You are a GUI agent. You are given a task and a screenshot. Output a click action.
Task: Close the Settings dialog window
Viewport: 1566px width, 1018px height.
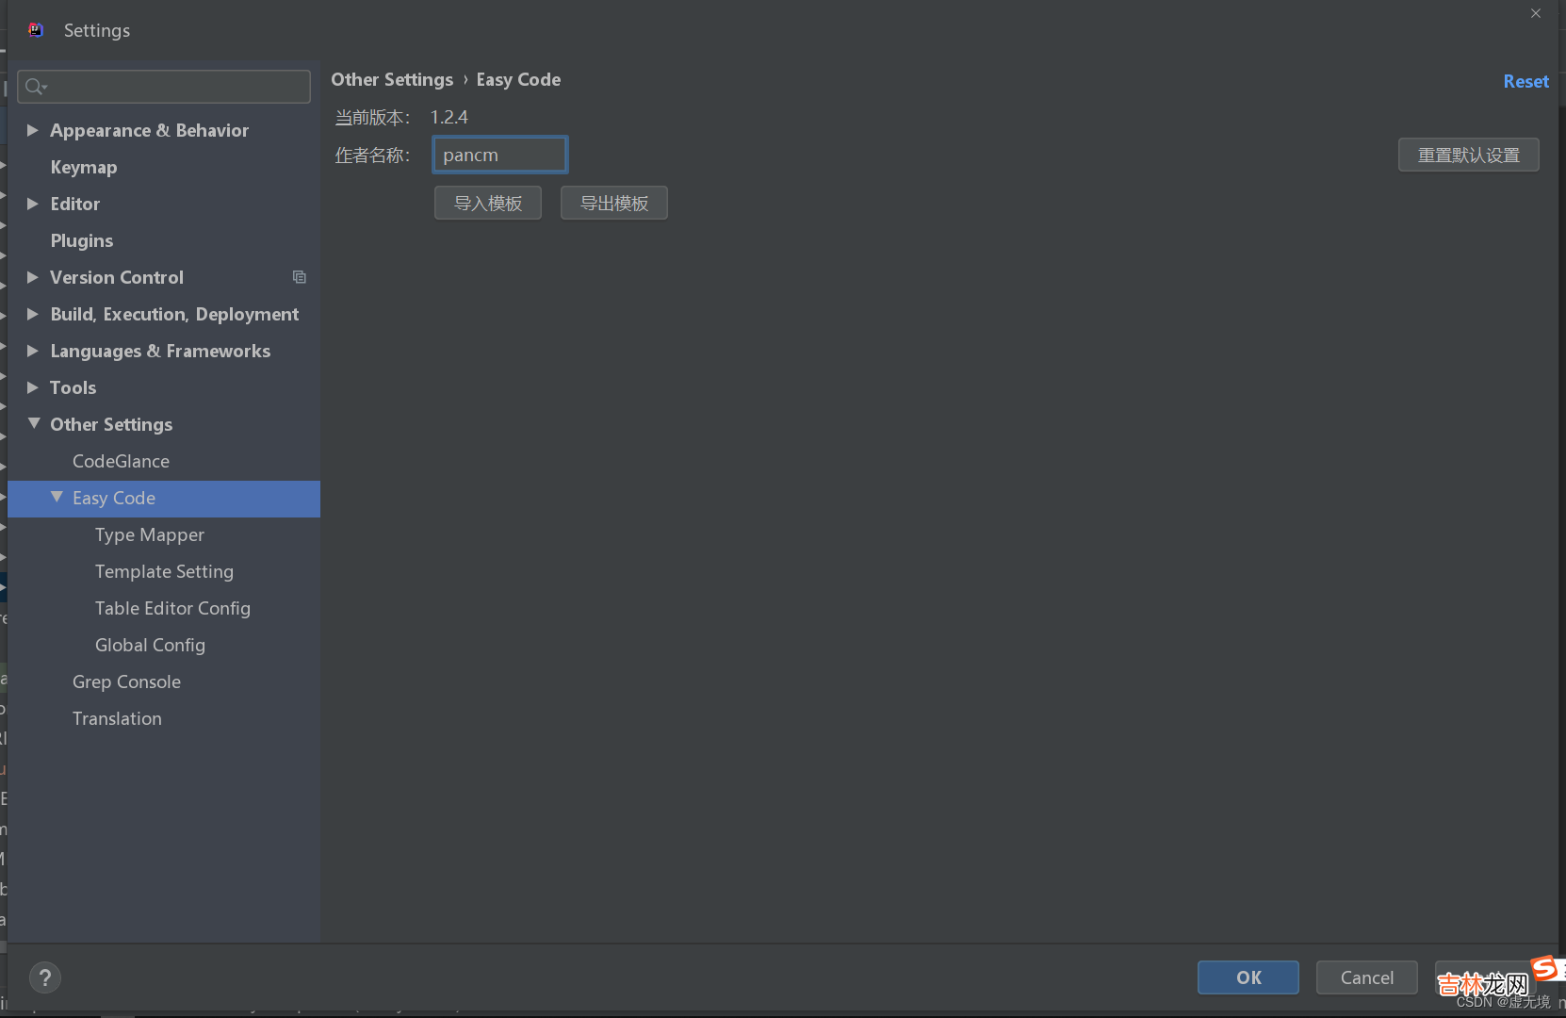coord(1536,13)
